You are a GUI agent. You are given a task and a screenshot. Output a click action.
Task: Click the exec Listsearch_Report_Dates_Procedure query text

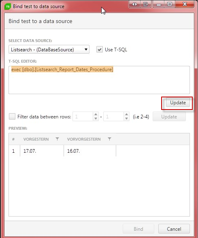coord(62,70)
